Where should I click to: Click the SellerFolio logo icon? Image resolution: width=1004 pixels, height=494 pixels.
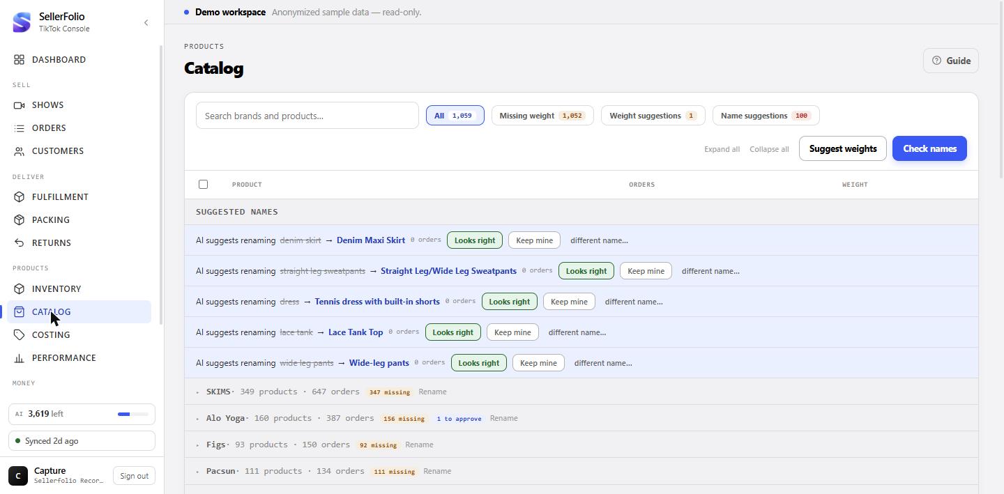[22, 22]
